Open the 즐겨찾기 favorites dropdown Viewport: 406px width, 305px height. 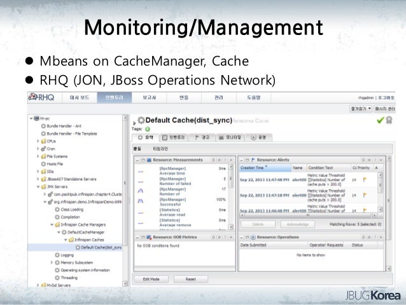361,109
